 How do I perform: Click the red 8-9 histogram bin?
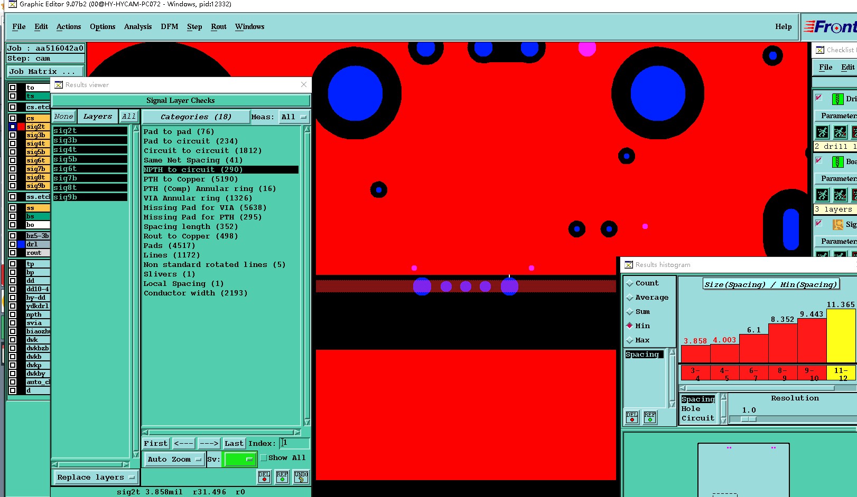[783, 373]
